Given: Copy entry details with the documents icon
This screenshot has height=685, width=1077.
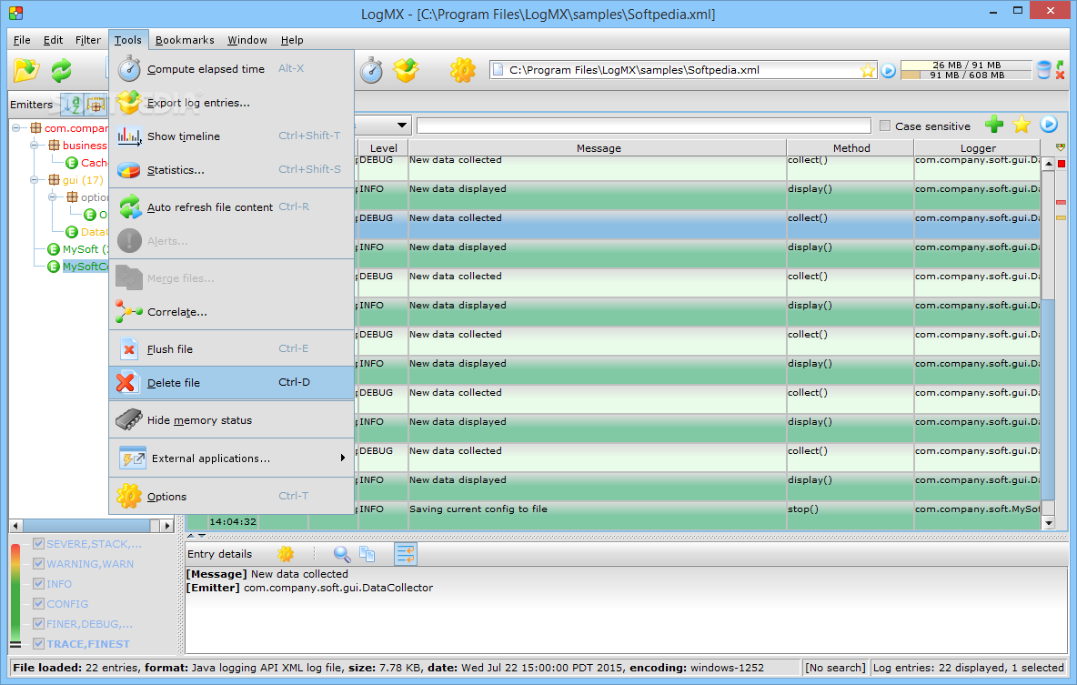Looking at the screenshot, I should [367, 554].
